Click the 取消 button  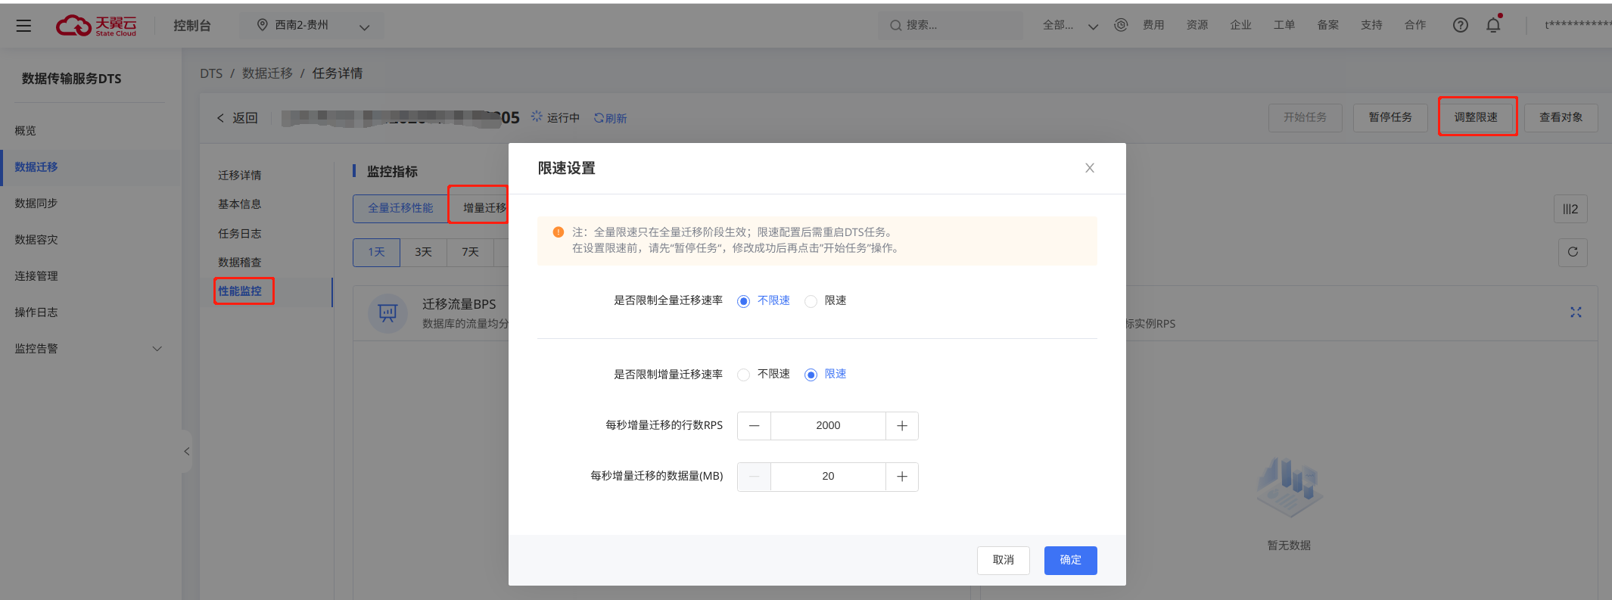coord(1003,560)
